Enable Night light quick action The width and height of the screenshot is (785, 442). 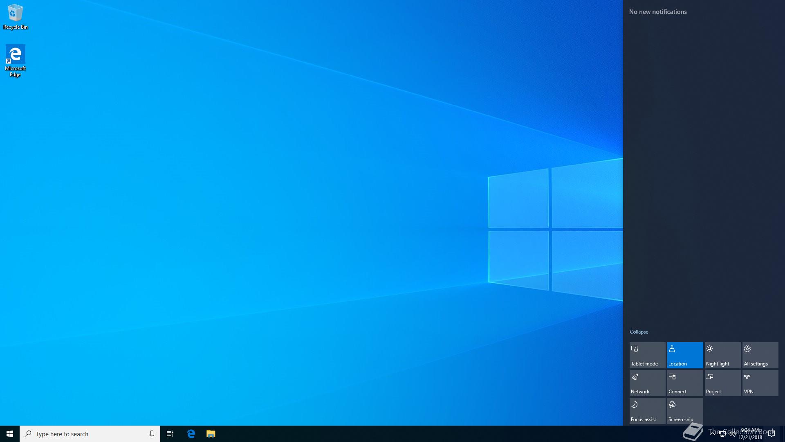coord(722,355)
